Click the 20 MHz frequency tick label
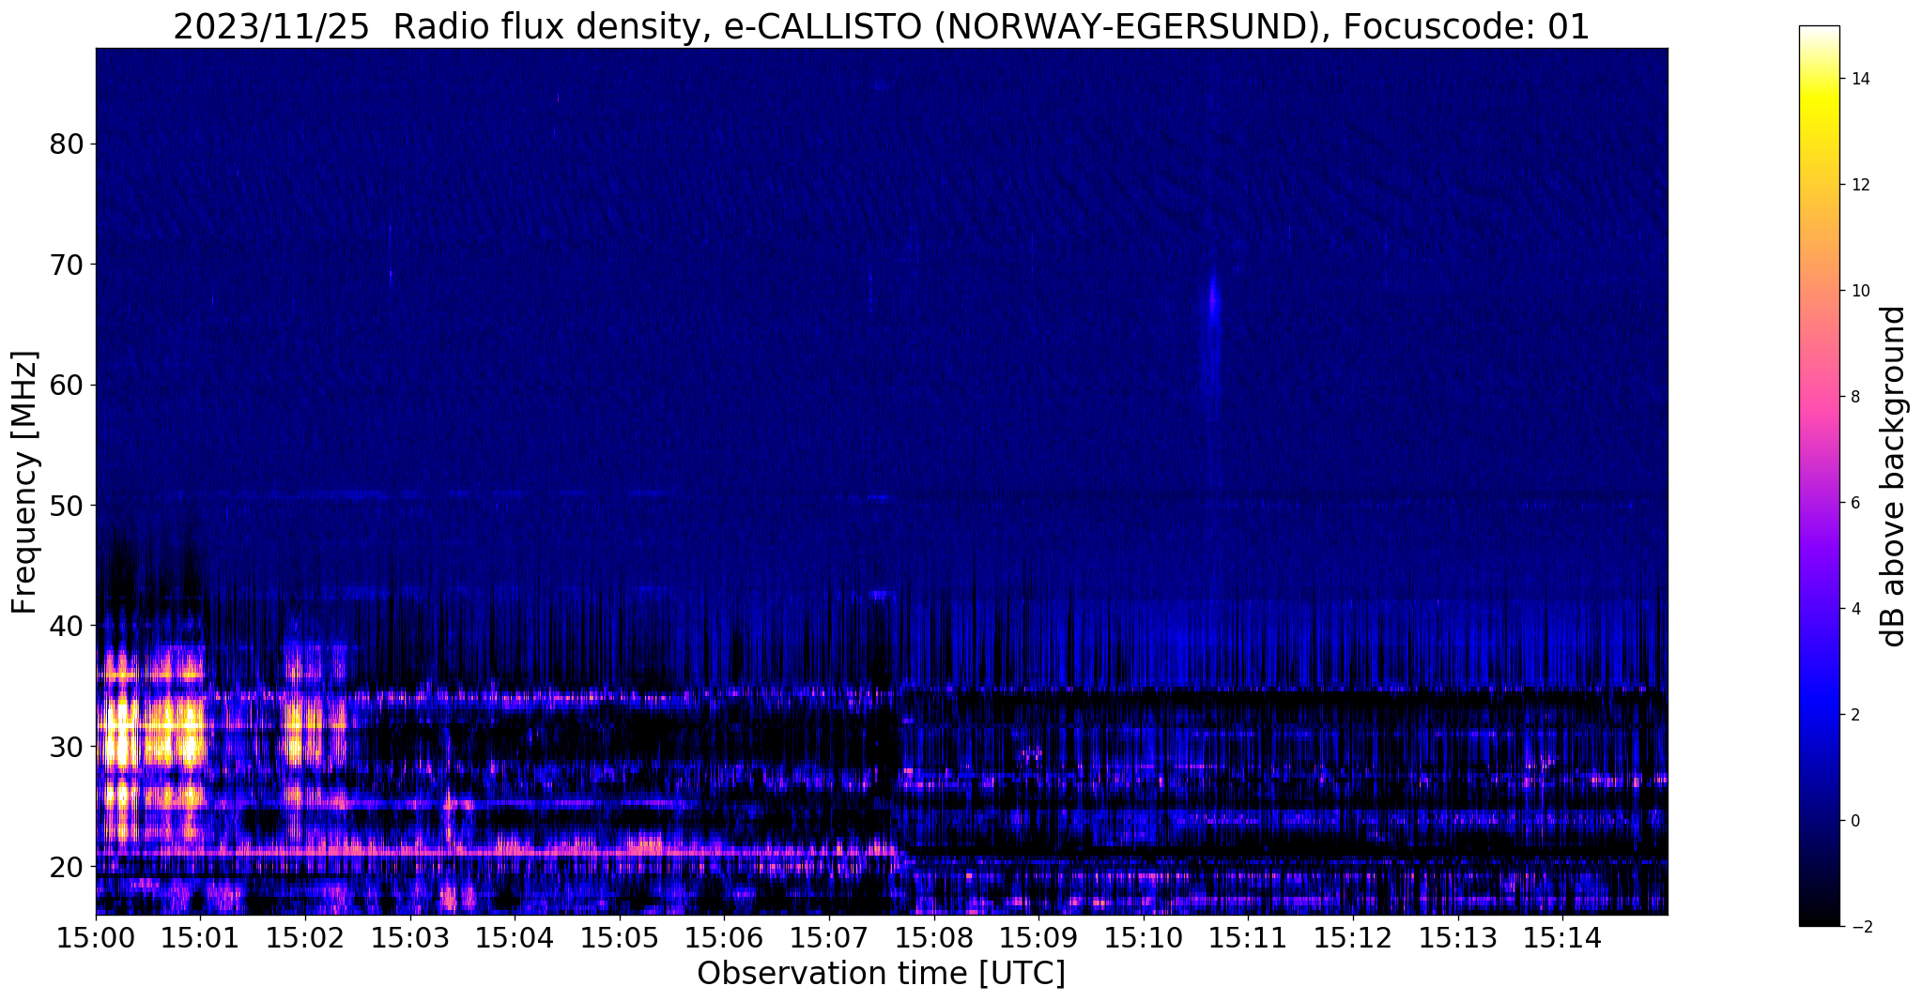The width and height of the screenshot is (1922, 1001). 66,867
